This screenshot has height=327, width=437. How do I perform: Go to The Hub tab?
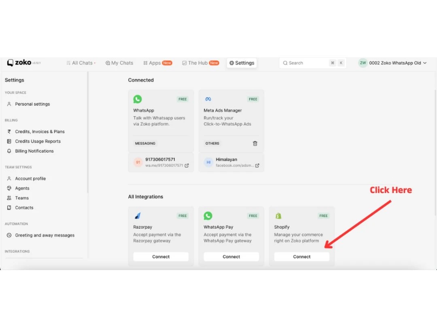point(200,63)
